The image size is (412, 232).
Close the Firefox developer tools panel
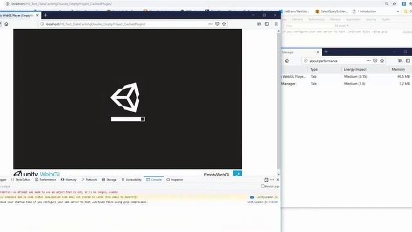click(x=277, y=180)
